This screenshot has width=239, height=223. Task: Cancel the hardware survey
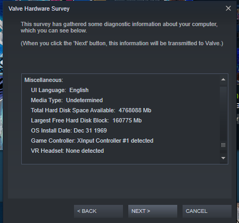coord(207,211)
